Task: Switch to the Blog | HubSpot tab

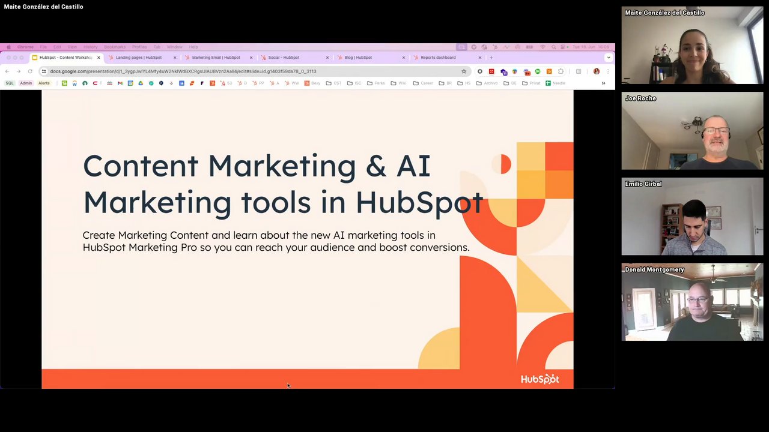Action: (371, 58)
